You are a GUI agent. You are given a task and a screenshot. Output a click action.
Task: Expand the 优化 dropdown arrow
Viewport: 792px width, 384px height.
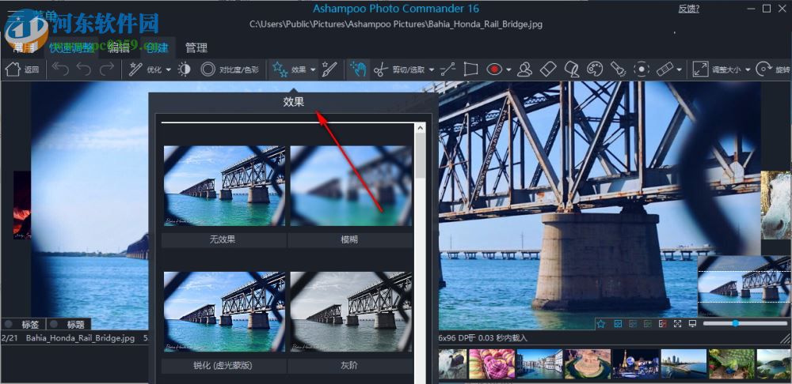click(x=169, y=70)
